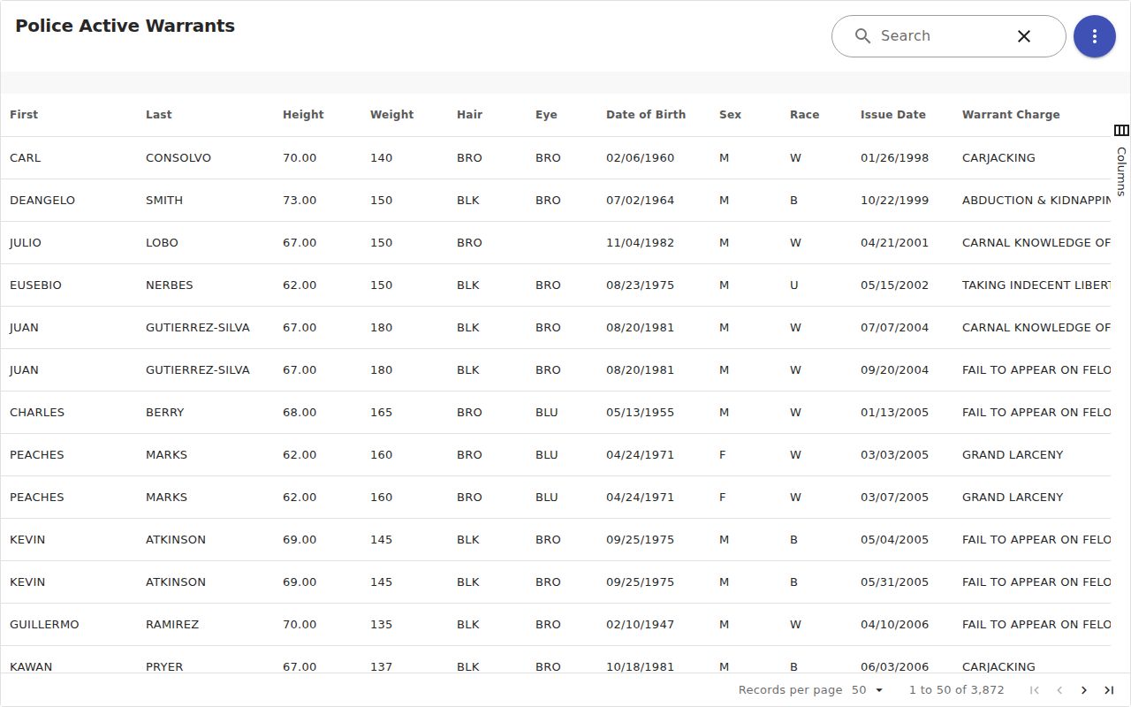
Task: Select the RAMIREZ last name cell
Action: pyautogui.click(x=205, y=625)
